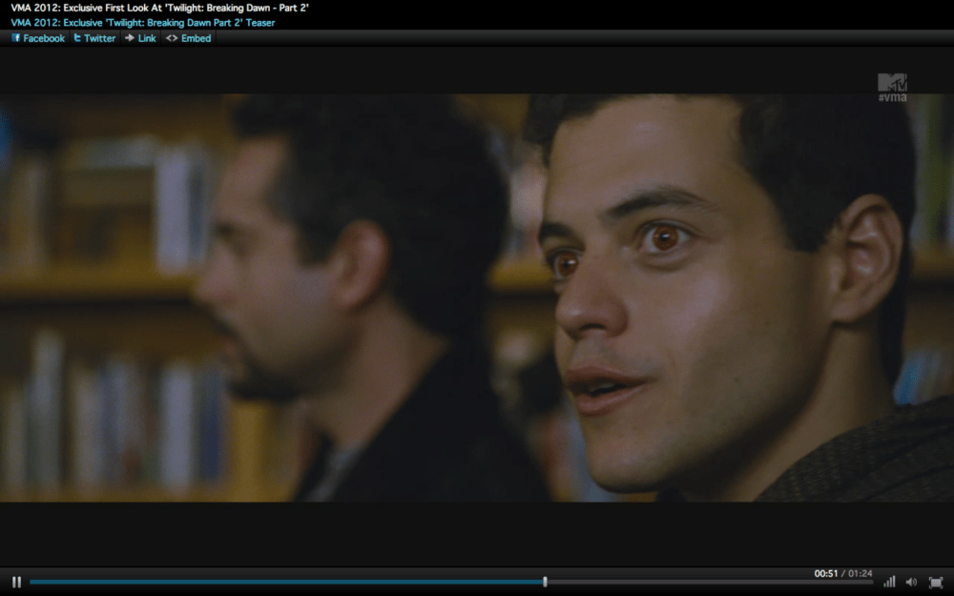Click the black letterbox area below the video

click(477, 534)
